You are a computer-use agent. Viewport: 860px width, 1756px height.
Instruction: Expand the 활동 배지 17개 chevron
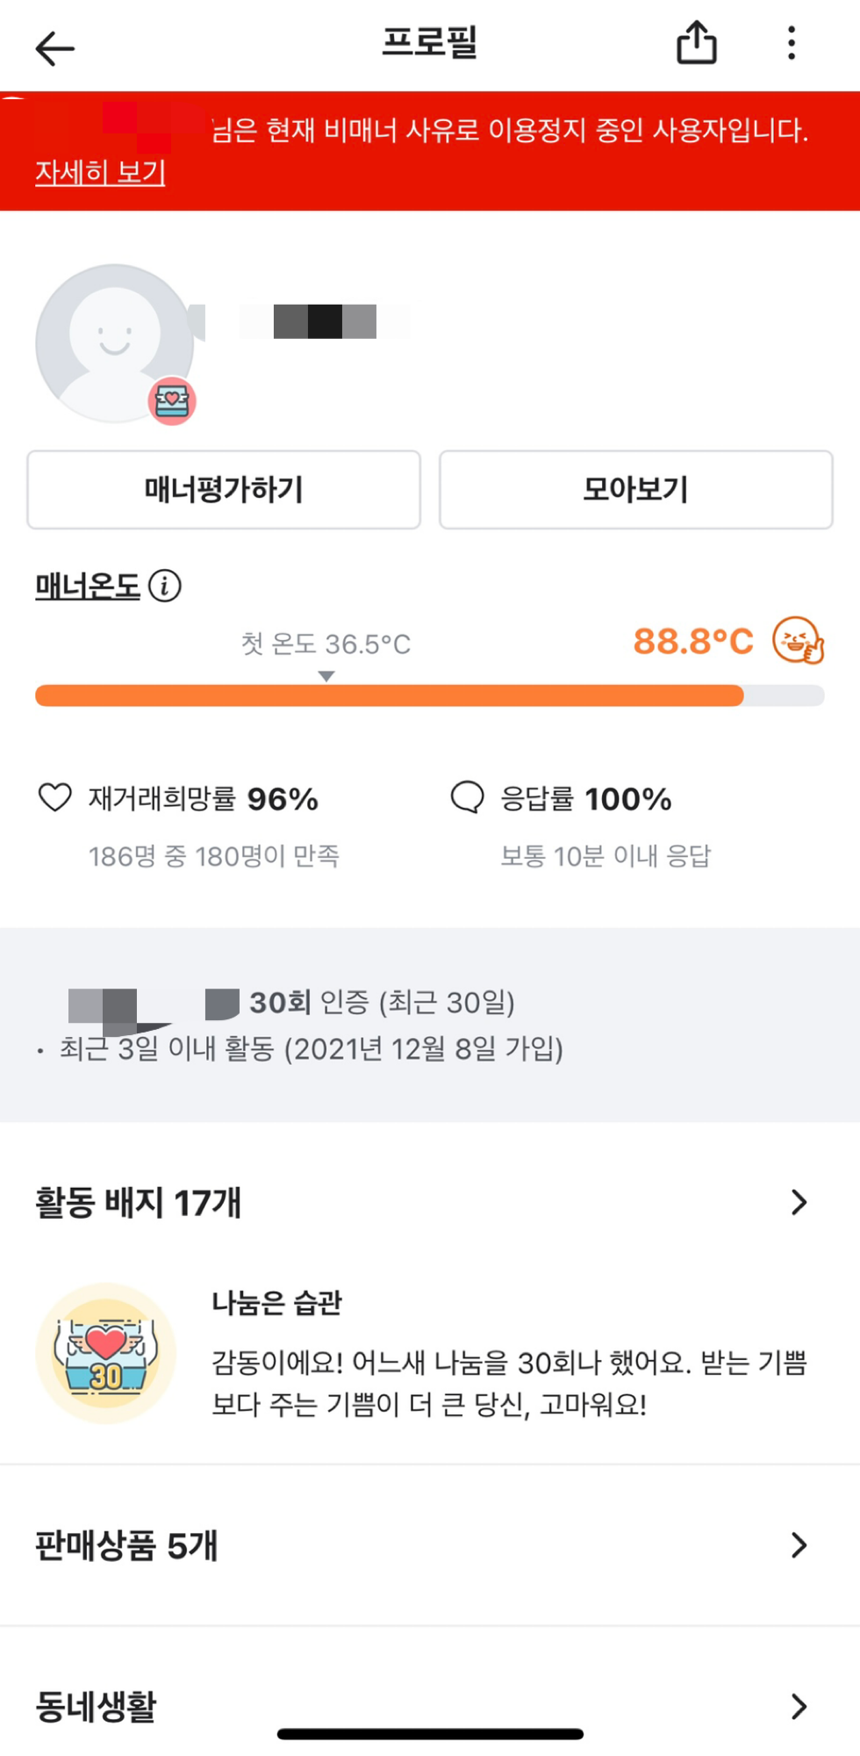(x=799, y=1202)
